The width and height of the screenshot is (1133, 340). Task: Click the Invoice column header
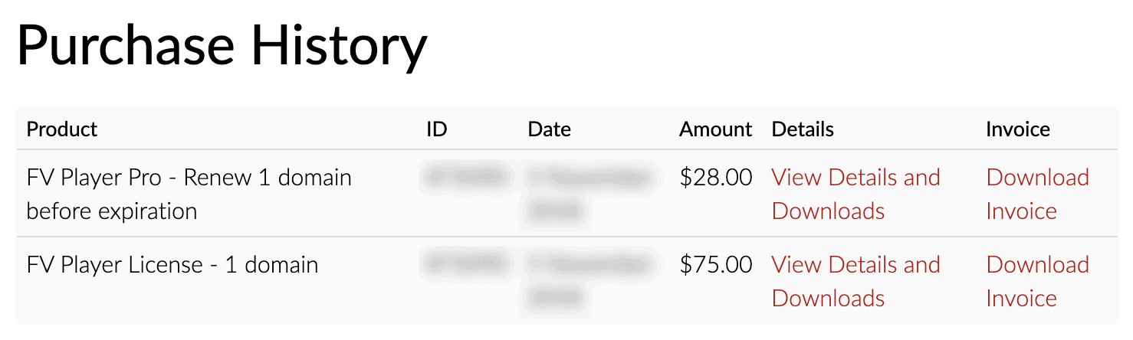(x=1018, y=129)
